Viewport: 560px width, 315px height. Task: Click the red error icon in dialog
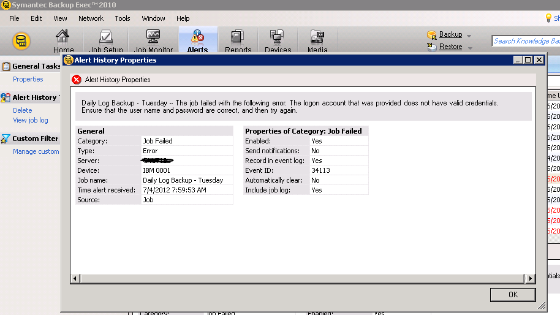[x=77, y=80]
